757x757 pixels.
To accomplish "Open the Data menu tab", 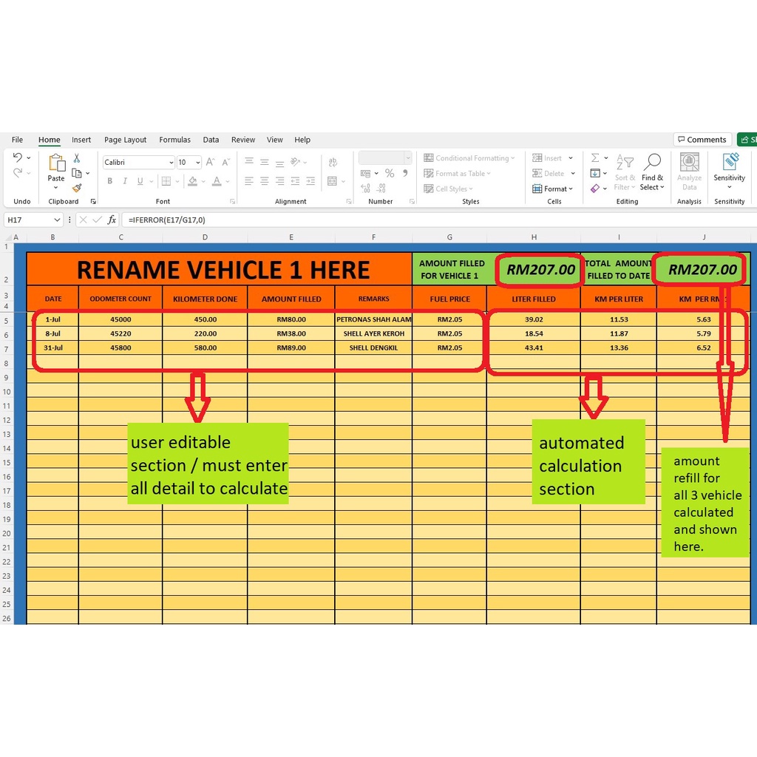I will [x=211, y=140].
